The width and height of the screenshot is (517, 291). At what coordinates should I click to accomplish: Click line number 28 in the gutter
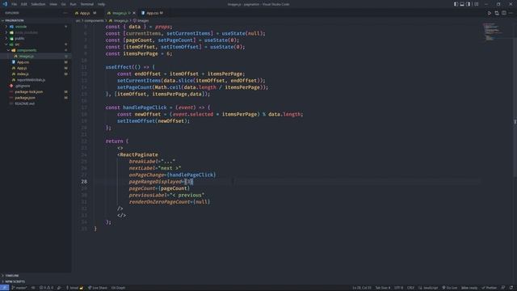click(x=84, y=181)
